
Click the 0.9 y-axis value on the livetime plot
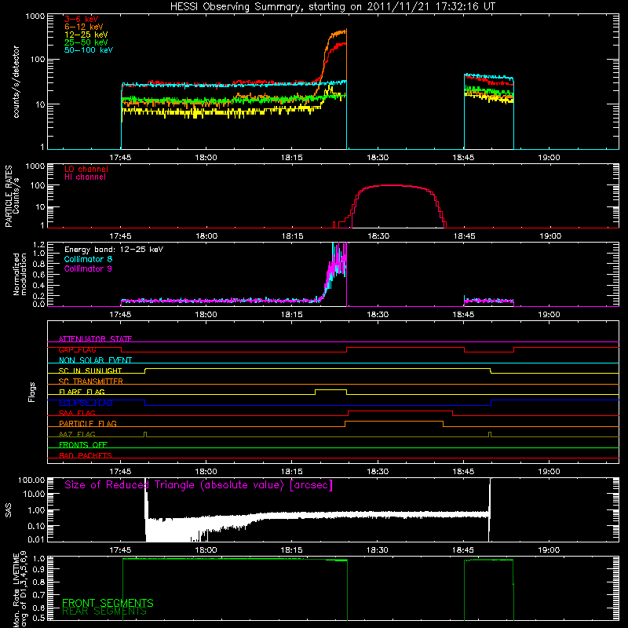(38, 568)
